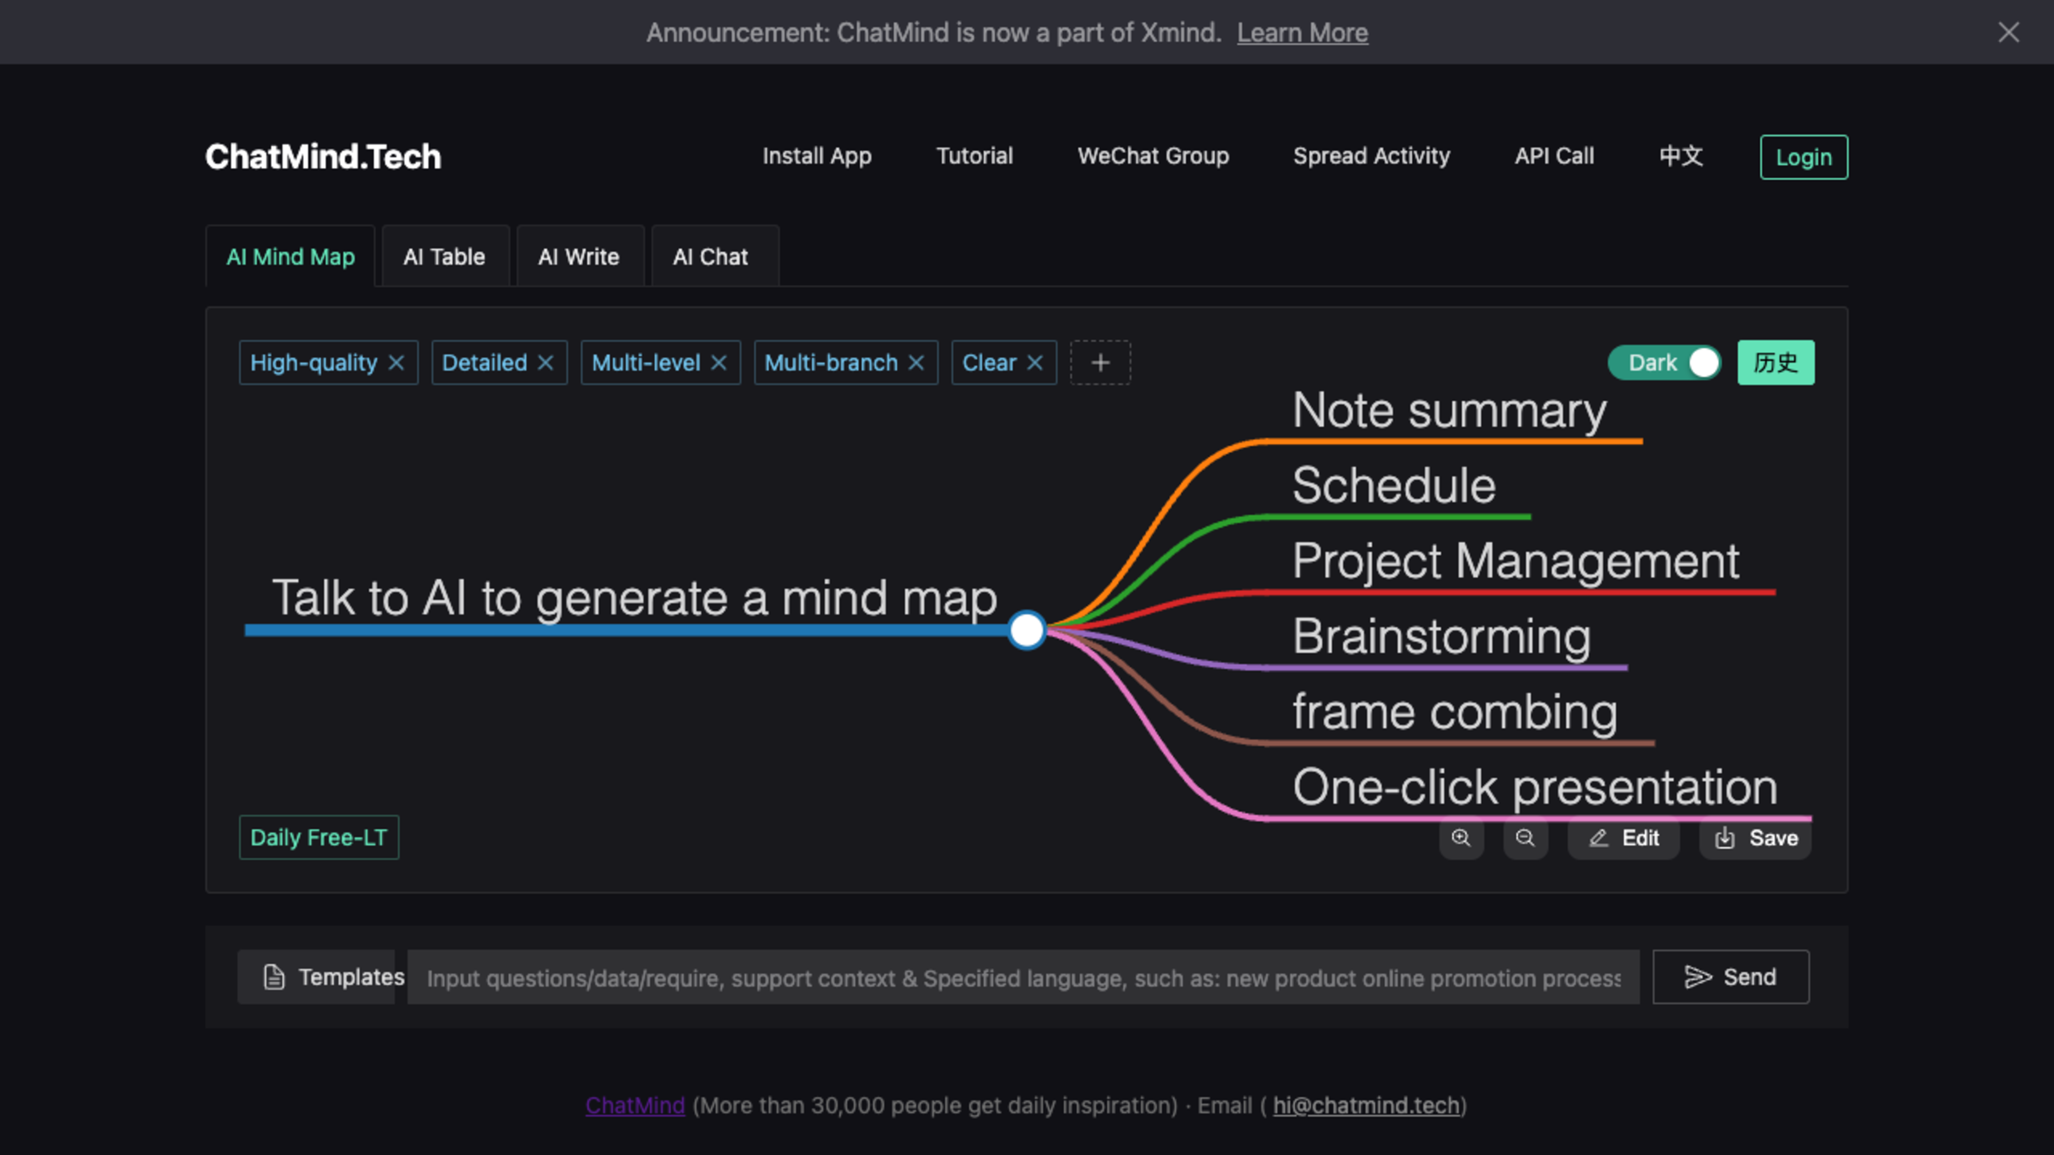Remove the Clear tag

click(1035, 363)
